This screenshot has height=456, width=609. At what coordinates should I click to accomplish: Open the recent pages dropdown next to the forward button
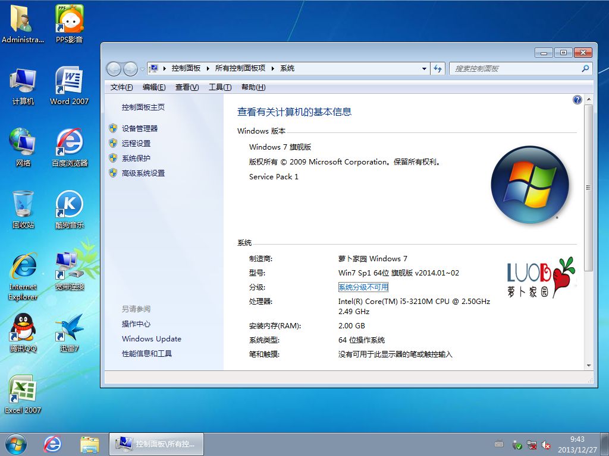(143, 69)
